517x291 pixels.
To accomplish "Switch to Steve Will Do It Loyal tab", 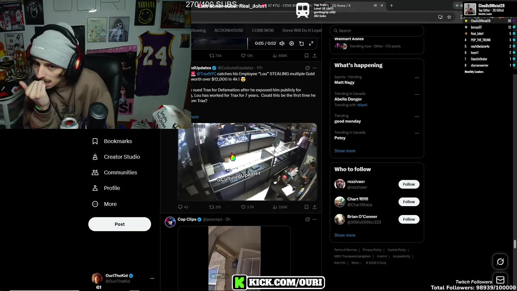I will [302, 30].
